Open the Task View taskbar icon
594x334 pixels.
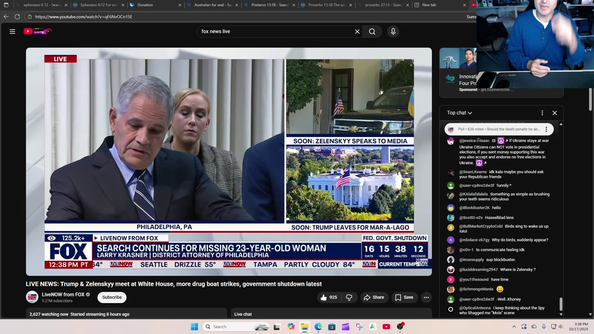[x=277, y=327]
